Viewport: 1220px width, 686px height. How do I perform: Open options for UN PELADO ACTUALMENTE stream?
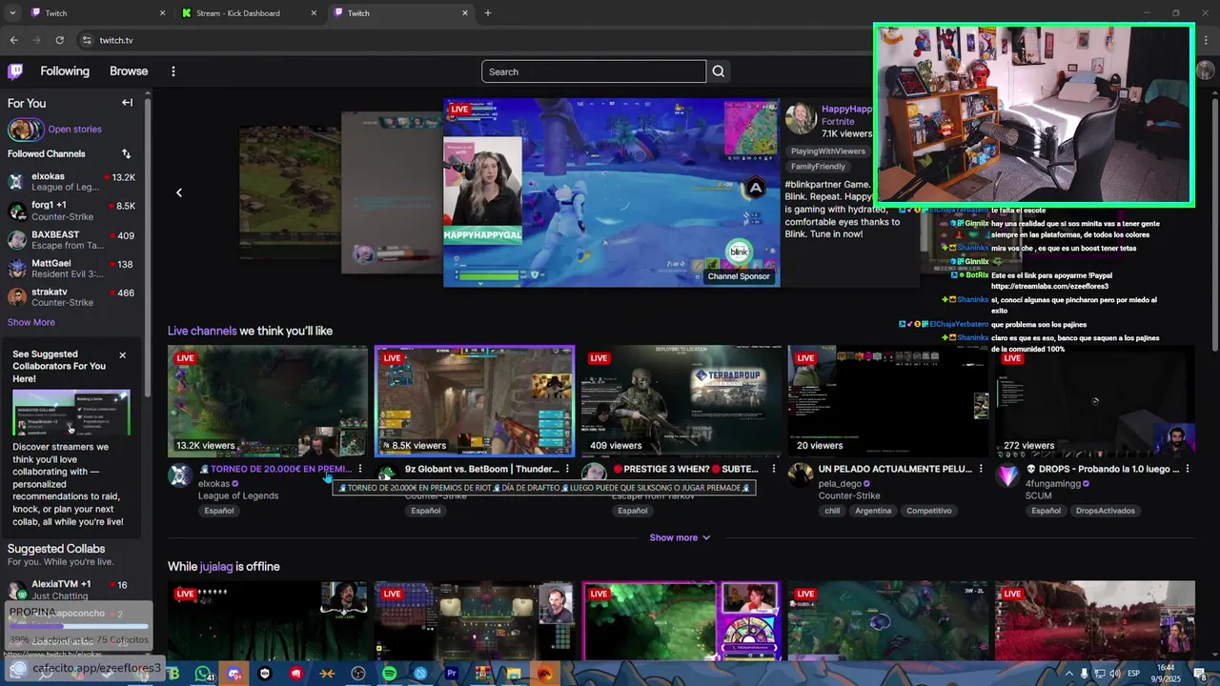981,469
